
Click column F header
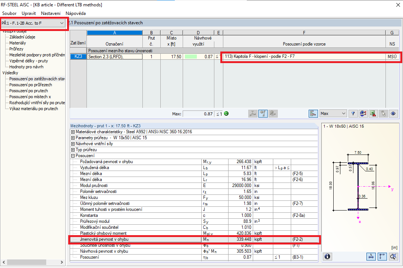[x=304, y=33]
